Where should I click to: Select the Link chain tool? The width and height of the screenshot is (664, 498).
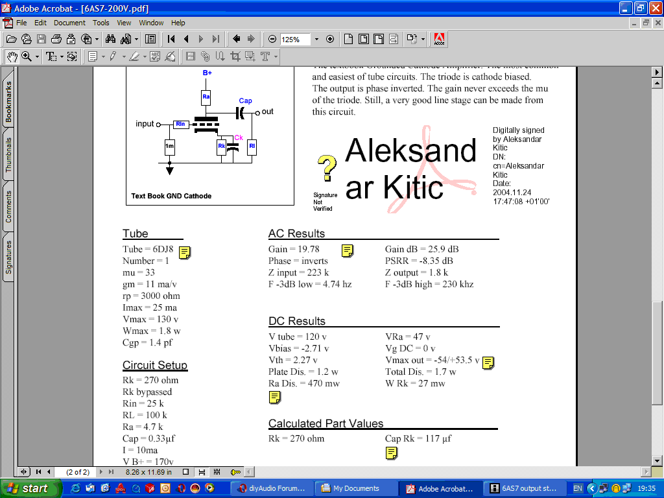tap(206, 56)
